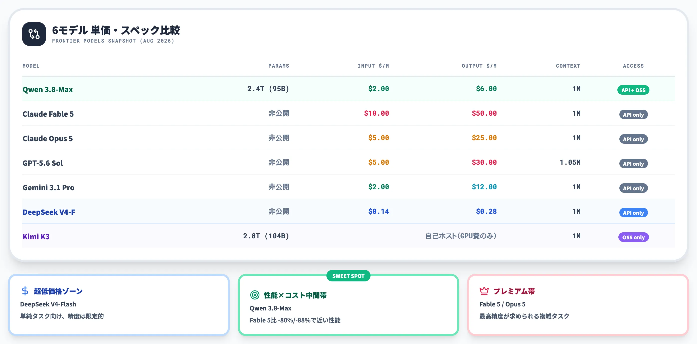Select the GPT-5.6 Sol model name

pyautogui.click(x=43, y=163)
